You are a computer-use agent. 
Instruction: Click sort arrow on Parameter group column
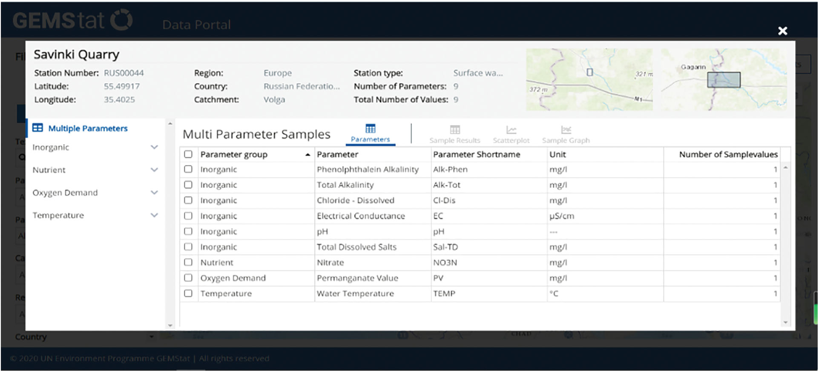pos(307,155)
